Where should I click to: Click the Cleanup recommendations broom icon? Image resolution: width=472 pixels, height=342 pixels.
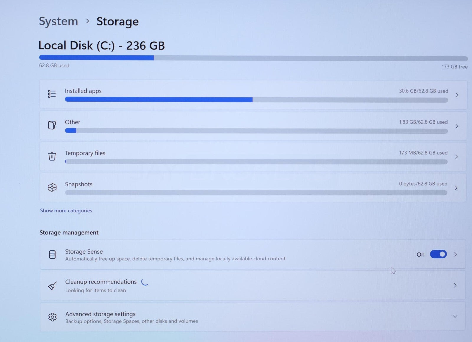point(52,285)
